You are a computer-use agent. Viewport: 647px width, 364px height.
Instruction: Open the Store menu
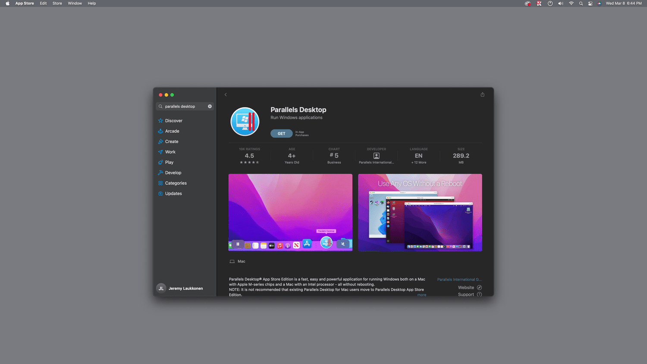click(57, 3)
